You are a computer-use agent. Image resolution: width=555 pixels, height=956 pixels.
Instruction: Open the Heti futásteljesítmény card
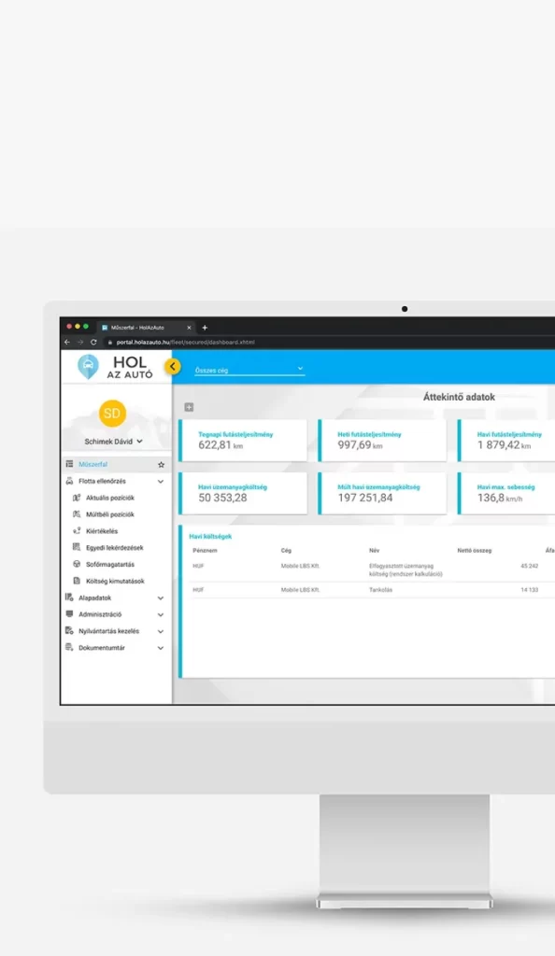(x=382, y=441)
